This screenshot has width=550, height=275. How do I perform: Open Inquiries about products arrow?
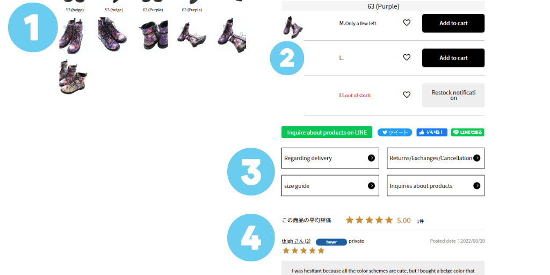tap(477, 185)
